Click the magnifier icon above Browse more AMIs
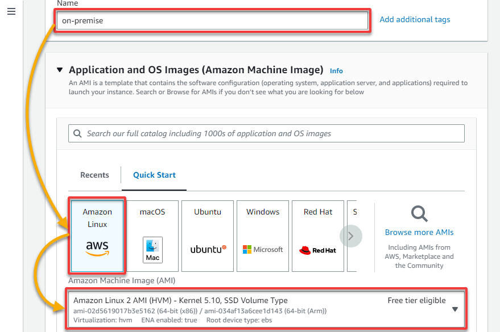 pyautogui.click(x=419, y=214)
